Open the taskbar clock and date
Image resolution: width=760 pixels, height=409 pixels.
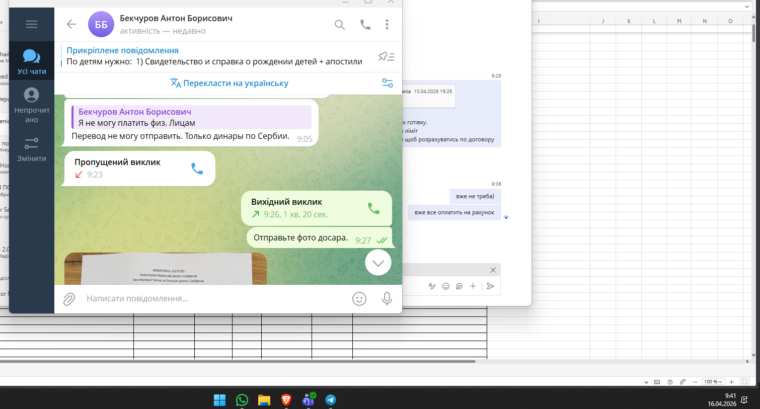pyautogui.click(x=722, y=400)
